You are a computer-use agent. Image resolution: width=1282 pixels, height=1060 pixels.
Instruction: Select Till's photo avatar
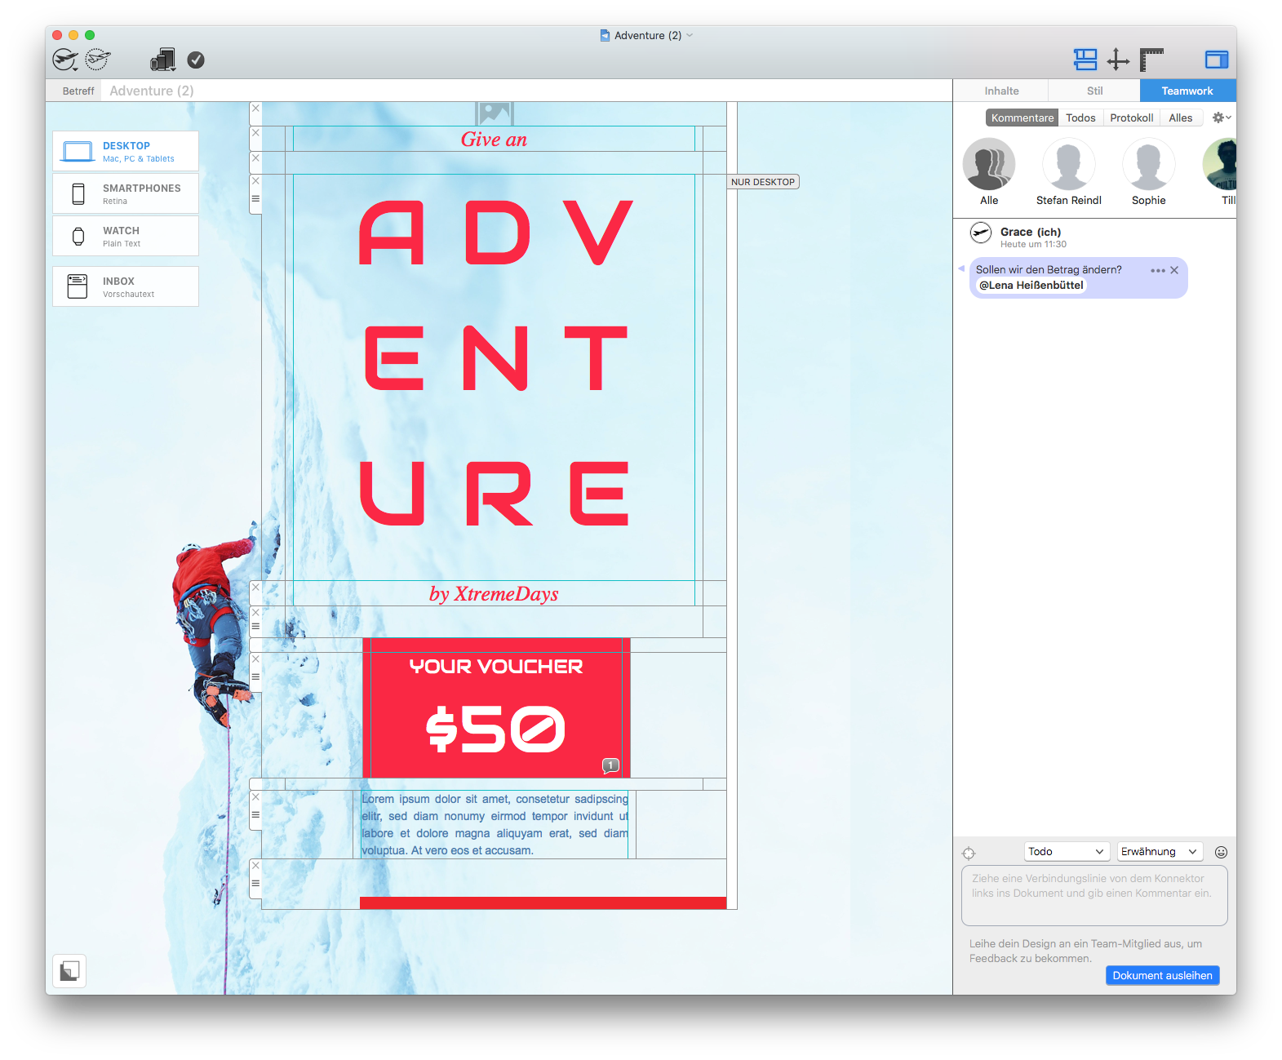point(1221,164)
